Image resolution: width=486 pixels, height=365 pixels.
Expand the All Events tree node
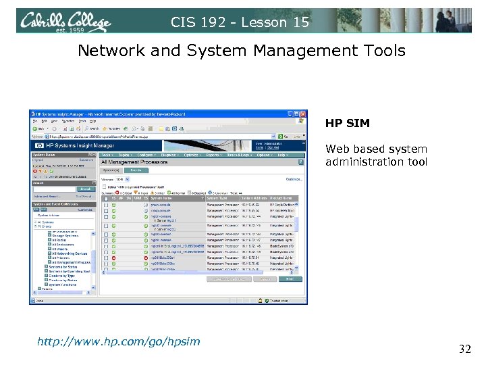coord(36,226)
